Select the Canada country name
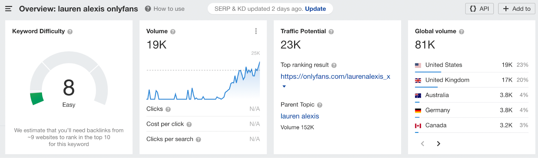This screenshot has width=538, height=158. pyautogui.click(x=436, y=125)
